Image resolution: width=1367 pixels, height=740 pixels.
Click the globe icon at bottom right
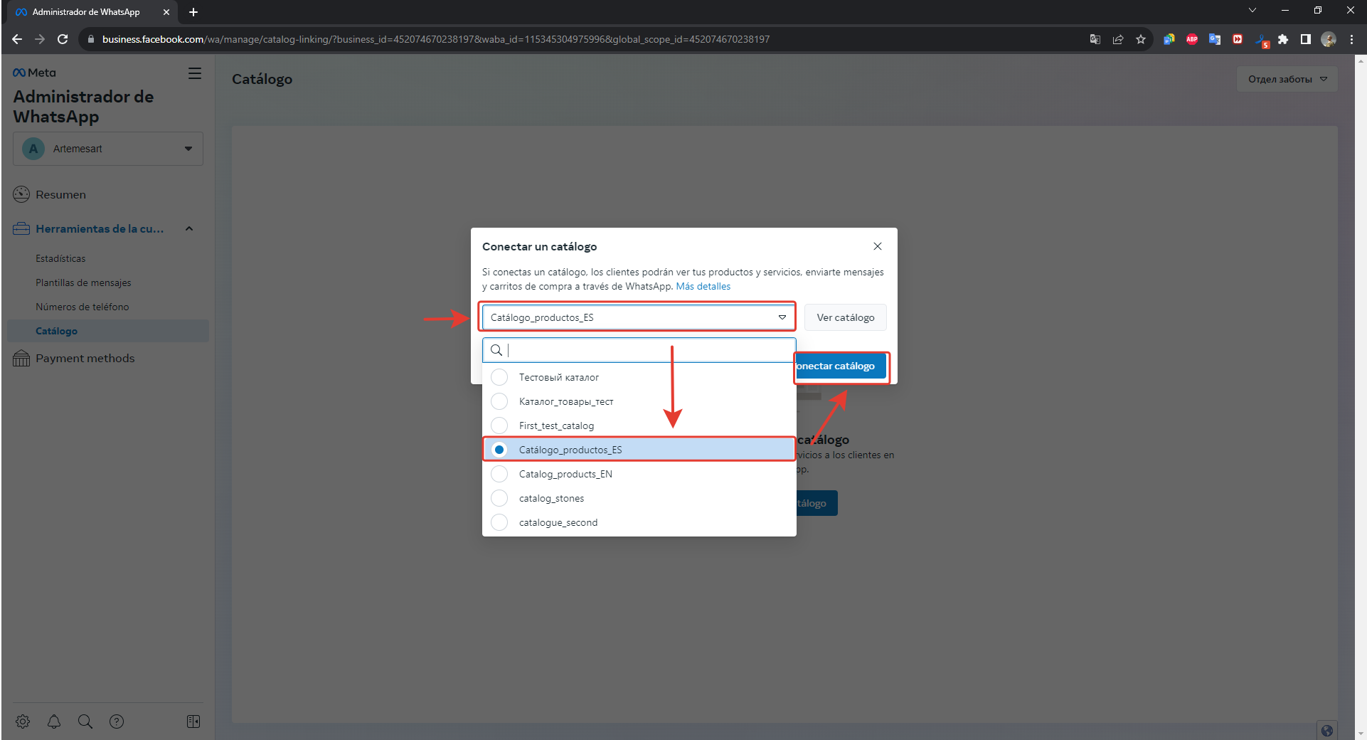(x=1326, y=731)
